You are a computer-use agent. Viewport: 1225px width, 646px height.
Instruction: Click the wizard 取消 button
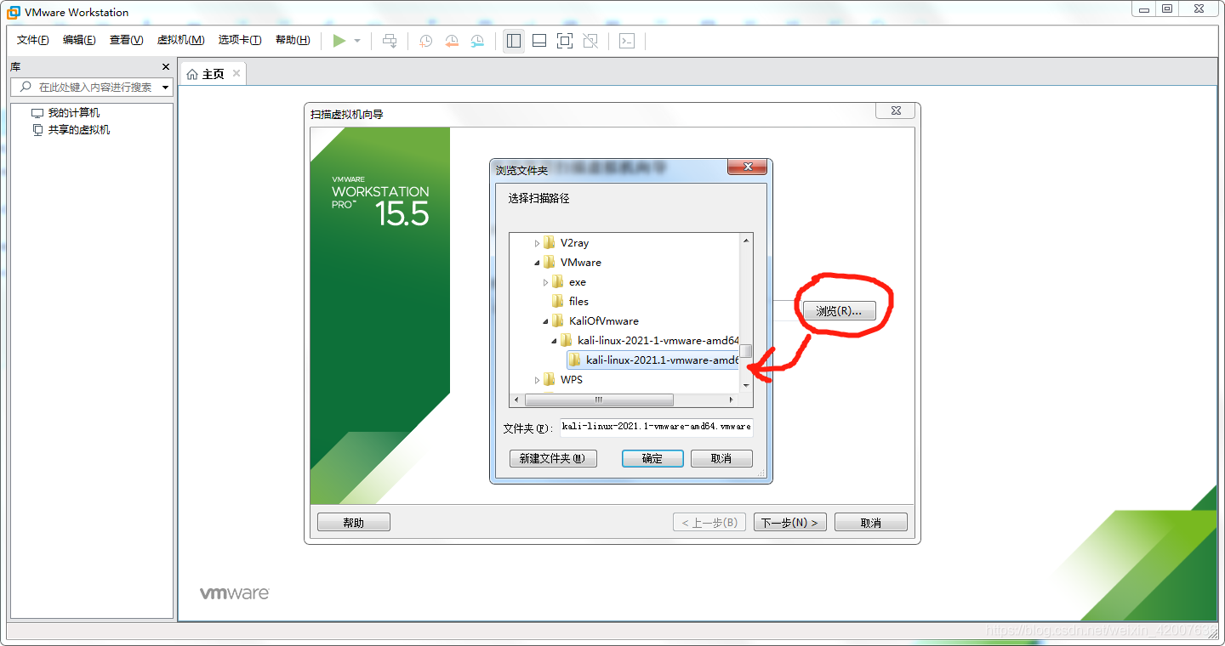(x=871, y=523)
